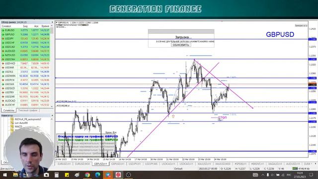Open OBS Studio from taskbar
The image size is (318, 179).
coord(128,175)
